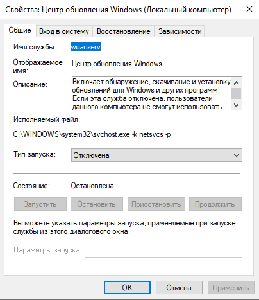Click the Исполняемый файл label
Screen dimensions: 259x300
[47, 119]
